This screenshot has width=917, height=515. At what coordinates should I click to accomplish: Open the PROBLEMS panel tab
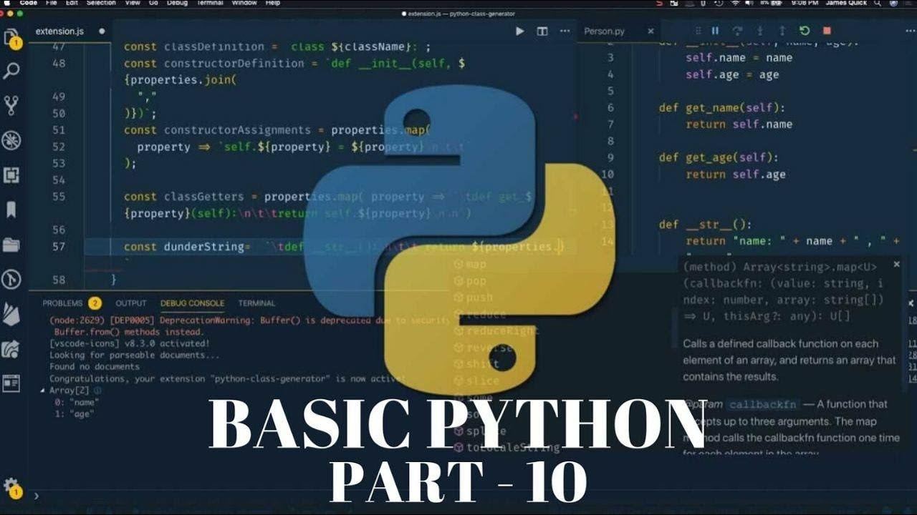(62, 303)
